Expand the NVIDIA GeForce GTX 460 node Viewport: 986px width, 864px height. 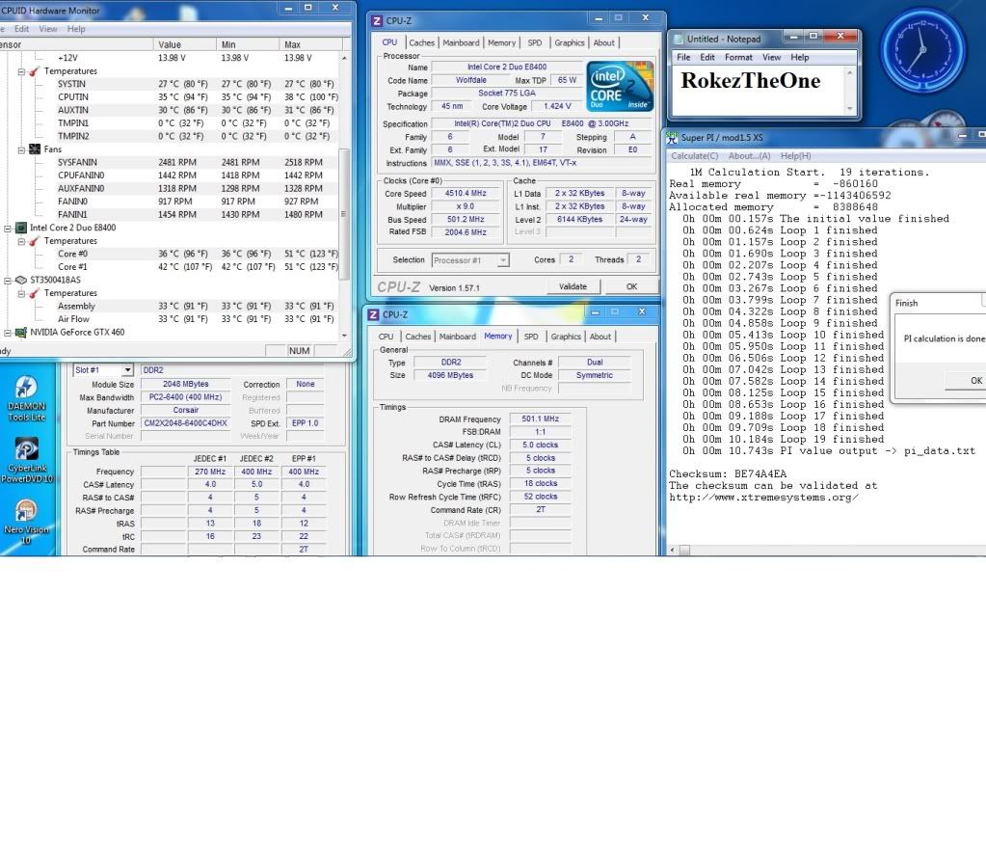coord(8,333)
